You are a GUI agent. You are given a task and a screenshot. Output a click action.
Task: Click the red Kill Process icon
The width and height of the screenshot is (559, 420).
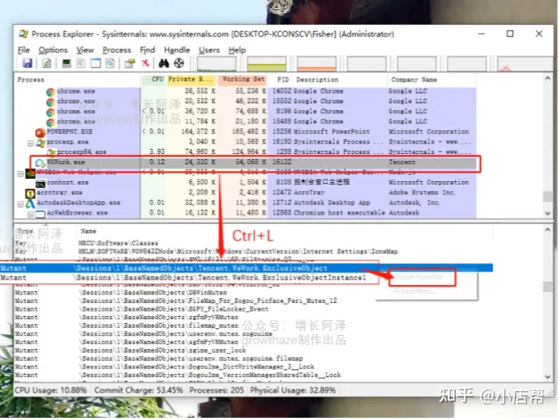pyautogui.click(x=145, y=63)
